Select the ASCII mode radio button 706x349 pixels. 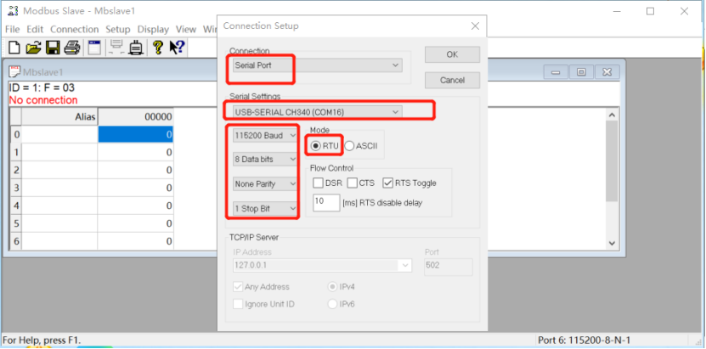(350, 146)
